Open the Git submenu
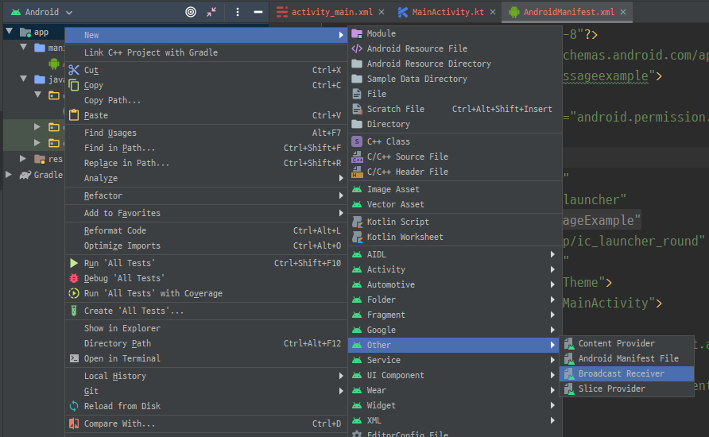709x437 pixels. coord(206,391)
